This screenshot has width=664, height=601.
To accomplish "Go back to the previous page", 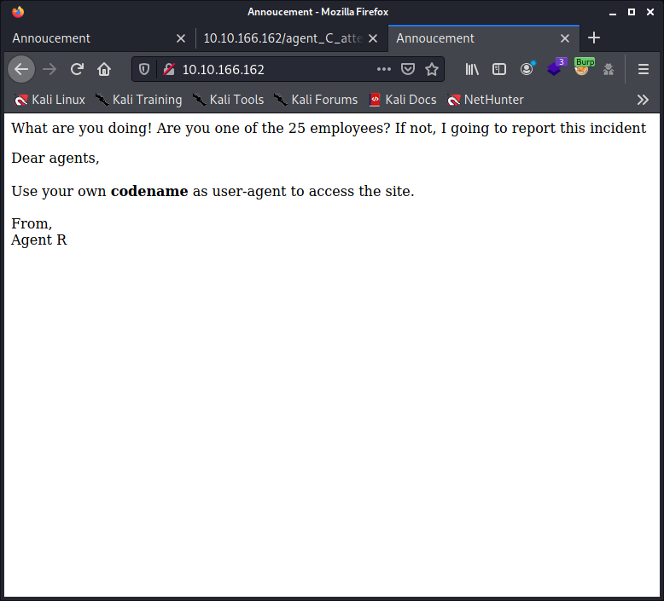I will [21, 69].
